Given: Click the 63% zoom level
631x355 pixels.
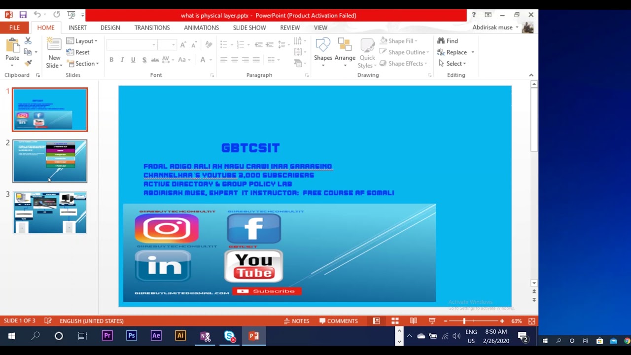Looking at the screenshot, I should pyautogui.click(x=517, y=321).
